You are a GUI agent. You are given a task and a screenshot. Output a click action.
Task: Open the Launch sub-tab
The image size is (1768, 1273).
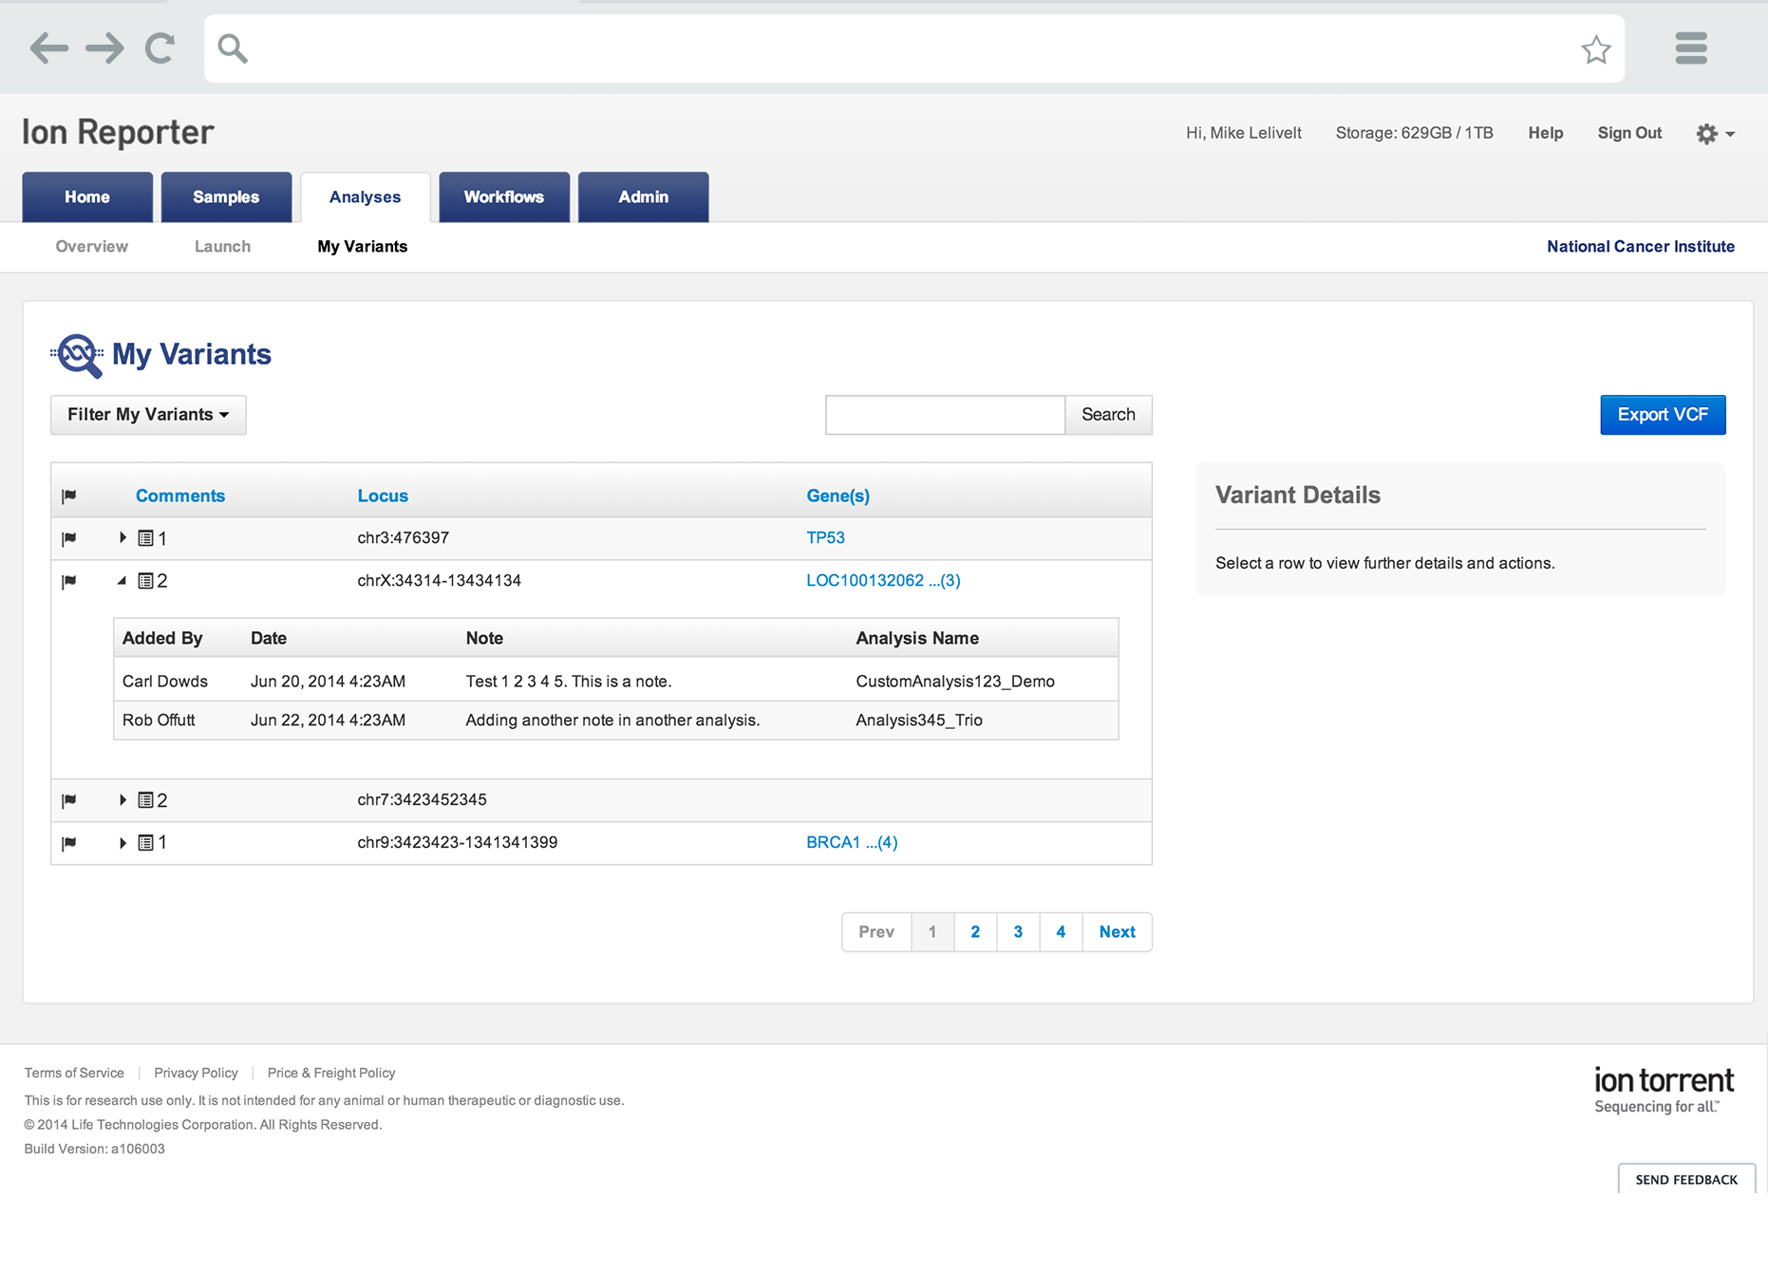(x=222, y=247)
